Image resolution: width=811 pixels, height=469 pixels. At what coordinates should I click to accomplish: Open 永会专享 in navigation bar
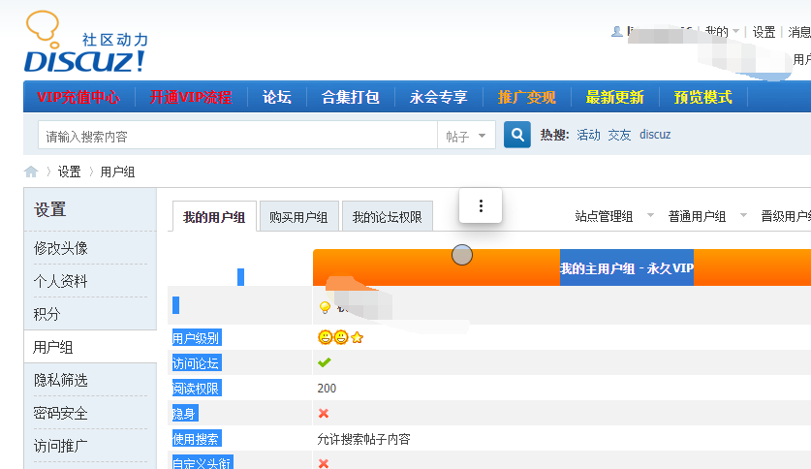439,97
